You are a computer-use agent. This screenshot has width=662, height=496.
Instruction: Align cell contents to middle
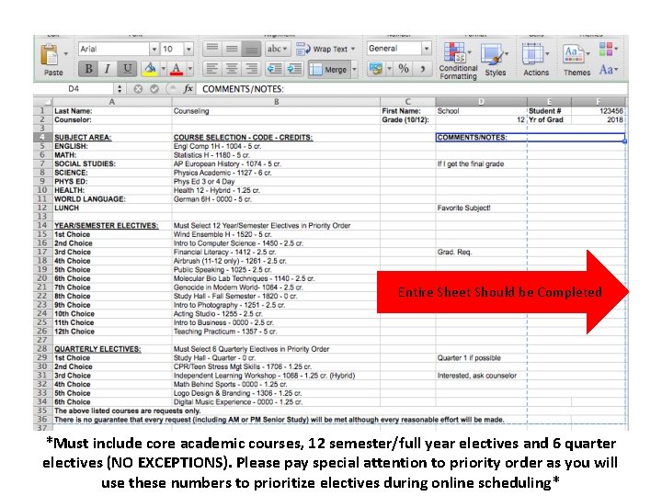[232, 49]
